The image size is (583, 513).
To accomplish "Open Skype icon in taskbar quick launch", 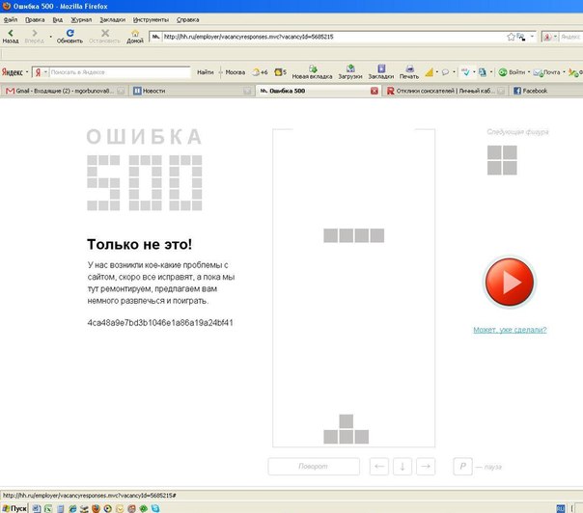I will 155,508.
